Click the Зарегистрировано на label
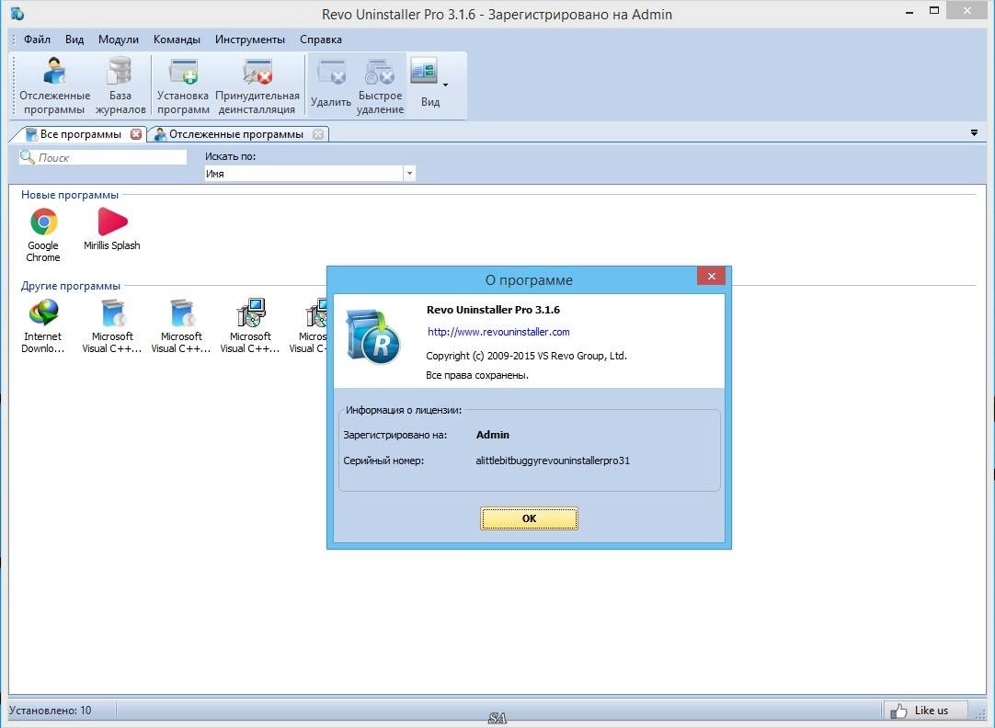The width and height of the screenshot is (995, 728). (x=395, y=435)
